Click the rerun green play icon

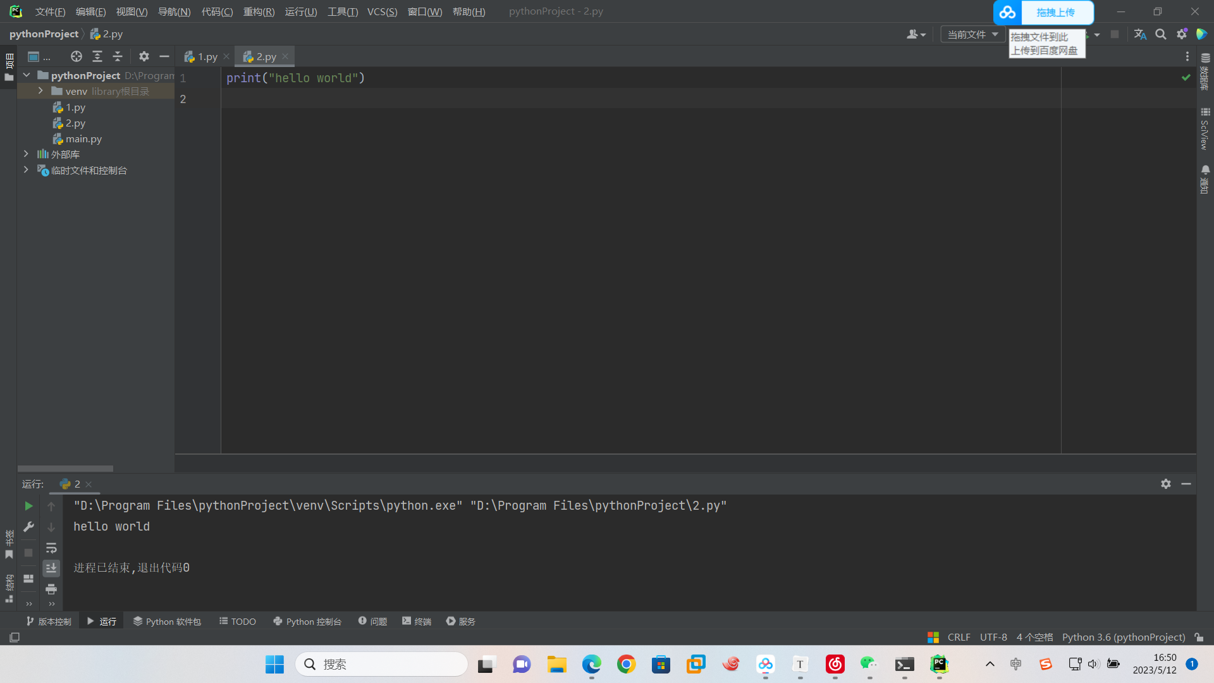click(x=28, y=506)
